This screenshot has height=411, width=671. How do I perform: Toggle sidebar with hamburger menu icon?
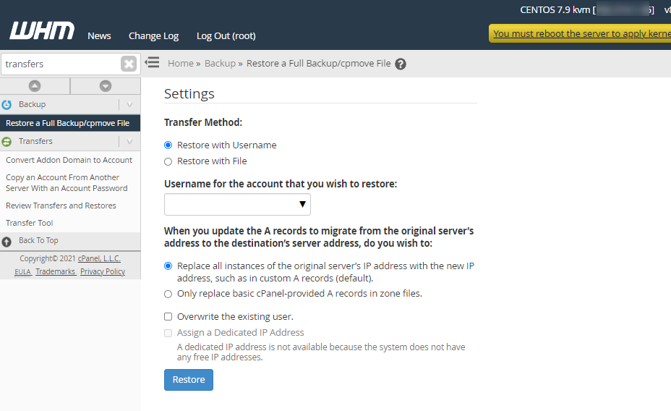click(152, 63)
